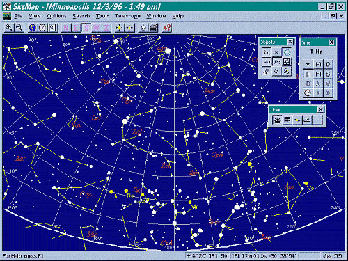
Task: Zoom out with the magnifier minus icon
Action: 19,28
